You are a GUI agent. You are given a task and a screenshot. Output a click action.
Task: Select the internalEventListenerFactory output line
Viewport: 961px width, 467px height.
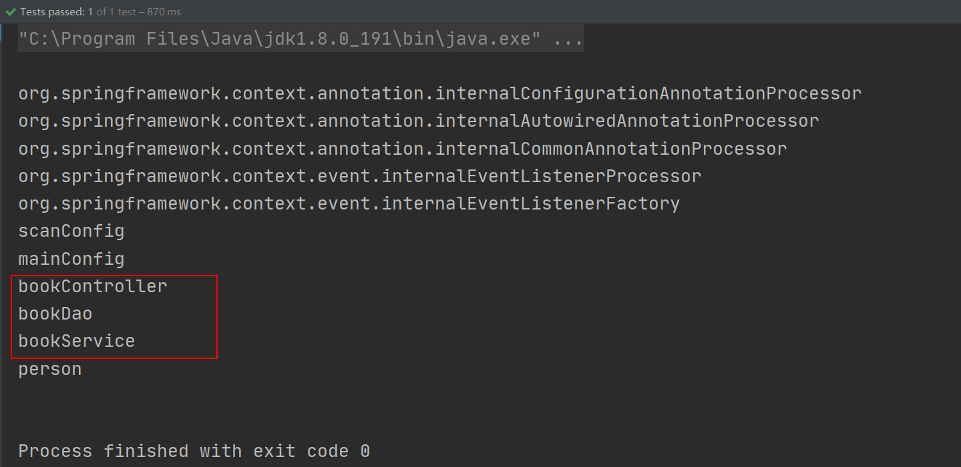click(349, 203)
